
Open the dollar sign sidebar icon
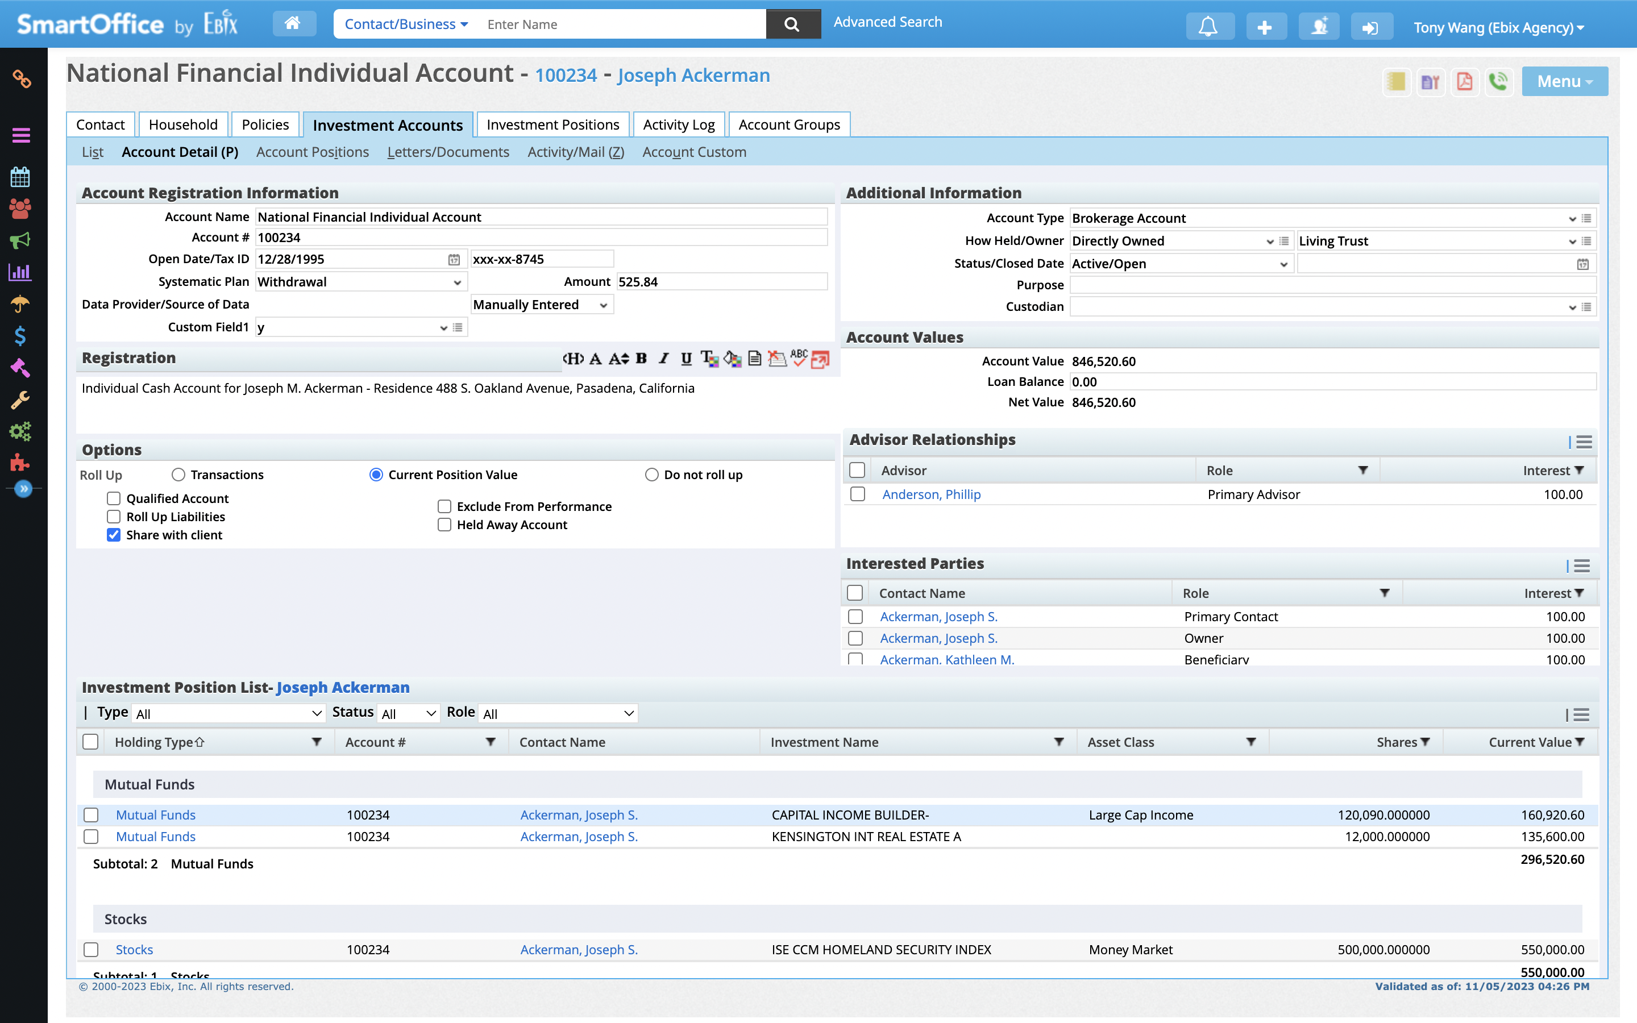point(20,335)
